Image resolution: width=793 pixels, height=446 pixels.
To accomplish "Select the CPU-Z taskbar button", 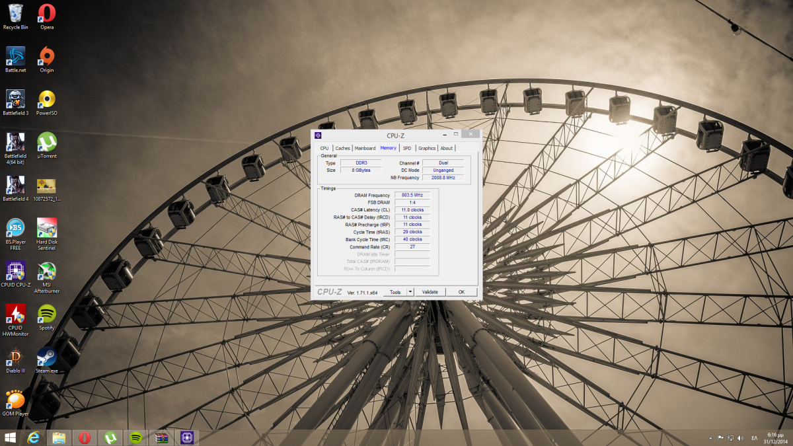I will click(x=187, y=437).
